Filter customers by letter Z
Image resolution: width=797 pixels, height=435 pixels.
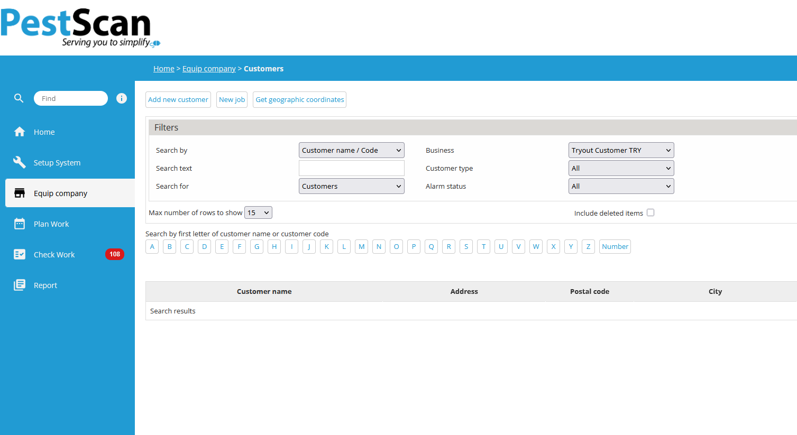click(x=589, y=246)
